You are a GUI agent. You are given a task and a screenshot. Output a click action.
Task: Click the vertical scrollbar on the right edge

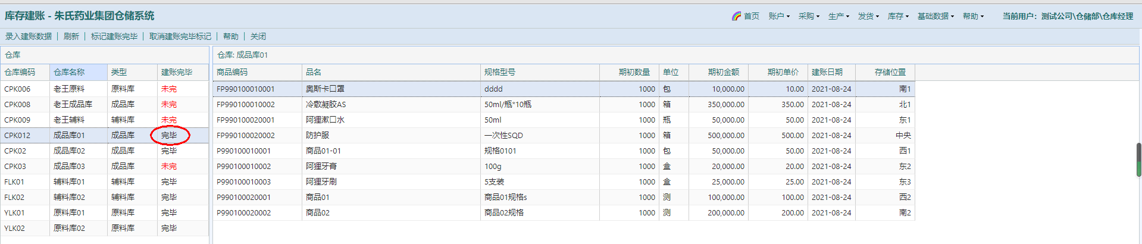tap(1138, 159)
